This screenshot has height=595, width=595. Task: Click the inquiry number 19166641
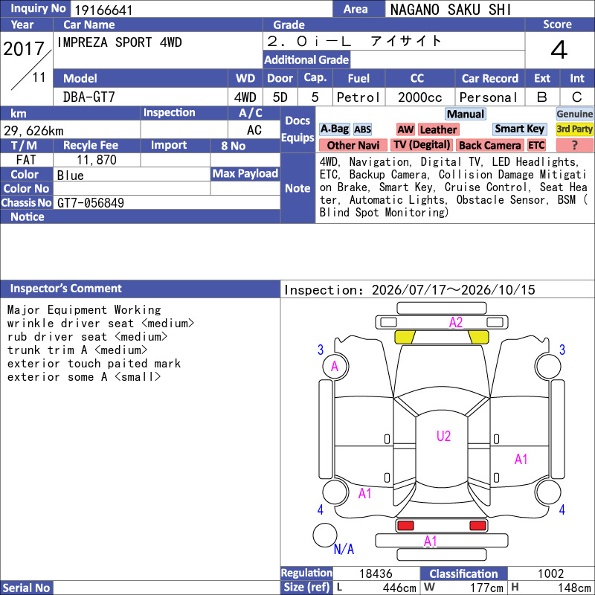(103, 10)
